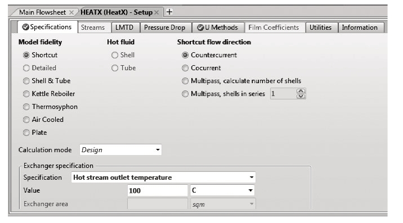
Task: Select the Shell & Tube model fidelity
Action: 47,81
